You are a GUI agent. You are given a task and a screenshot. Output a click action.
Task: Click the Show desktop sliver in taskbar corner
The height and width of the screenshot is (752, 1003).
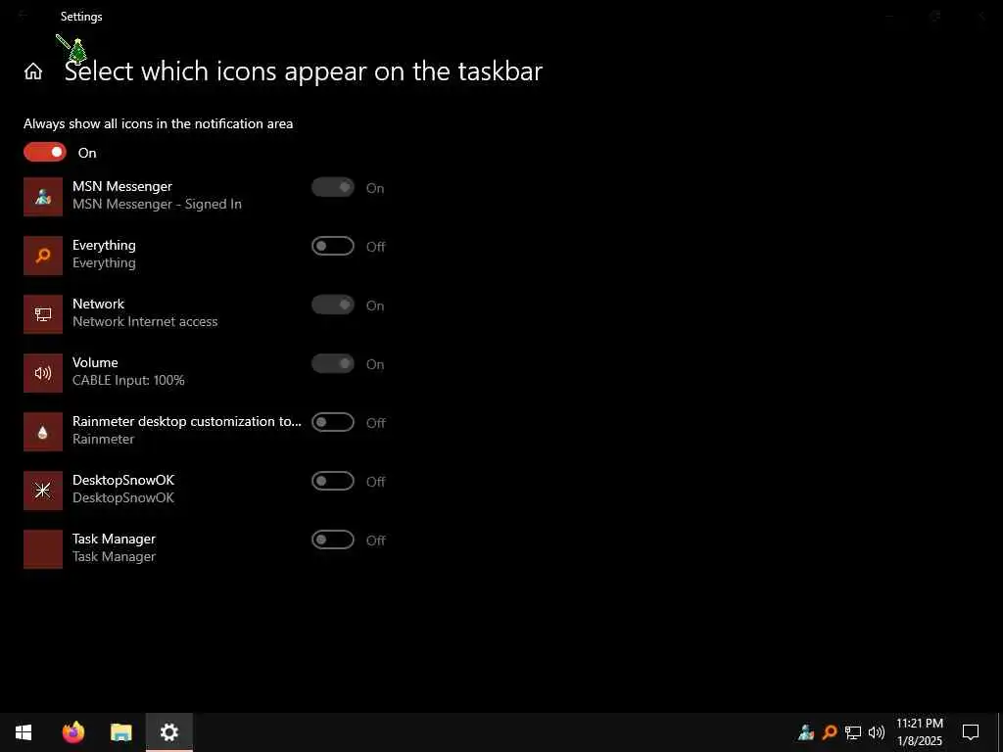[x=1000, y=732]
